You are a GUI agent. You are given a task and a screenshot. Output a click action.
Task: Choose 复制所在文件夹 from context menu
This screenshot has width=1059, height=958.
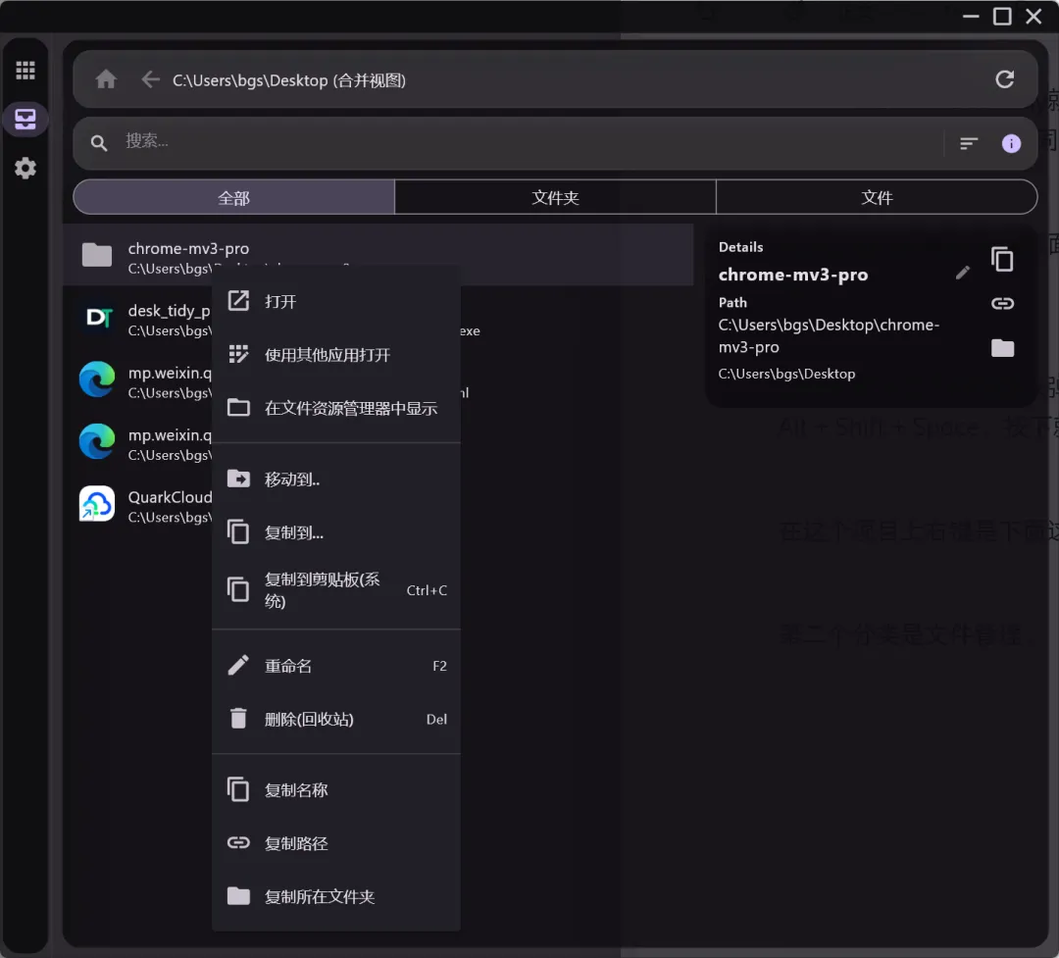[336, 896]
